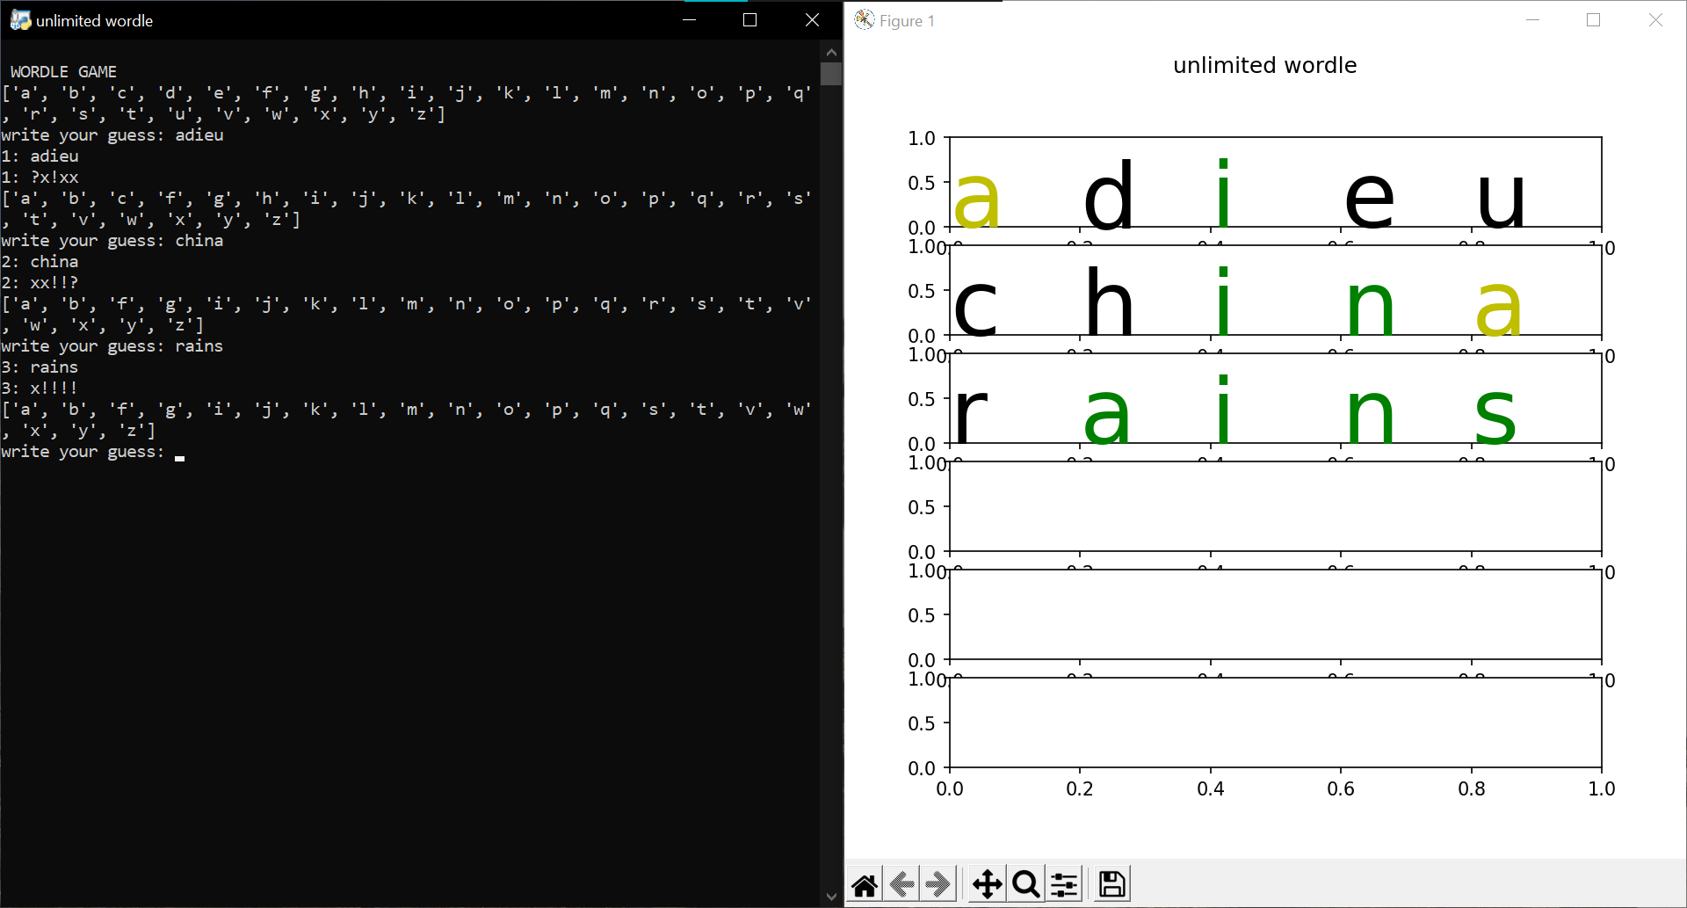This screenshot has width=1687, height=908.
Task: Click the empty 'write your guess:' prompt line
Action: point(93,452)
